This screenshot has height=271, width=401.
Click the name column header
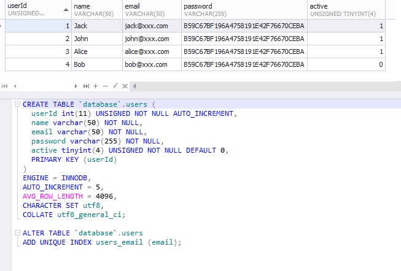point(97,9)
